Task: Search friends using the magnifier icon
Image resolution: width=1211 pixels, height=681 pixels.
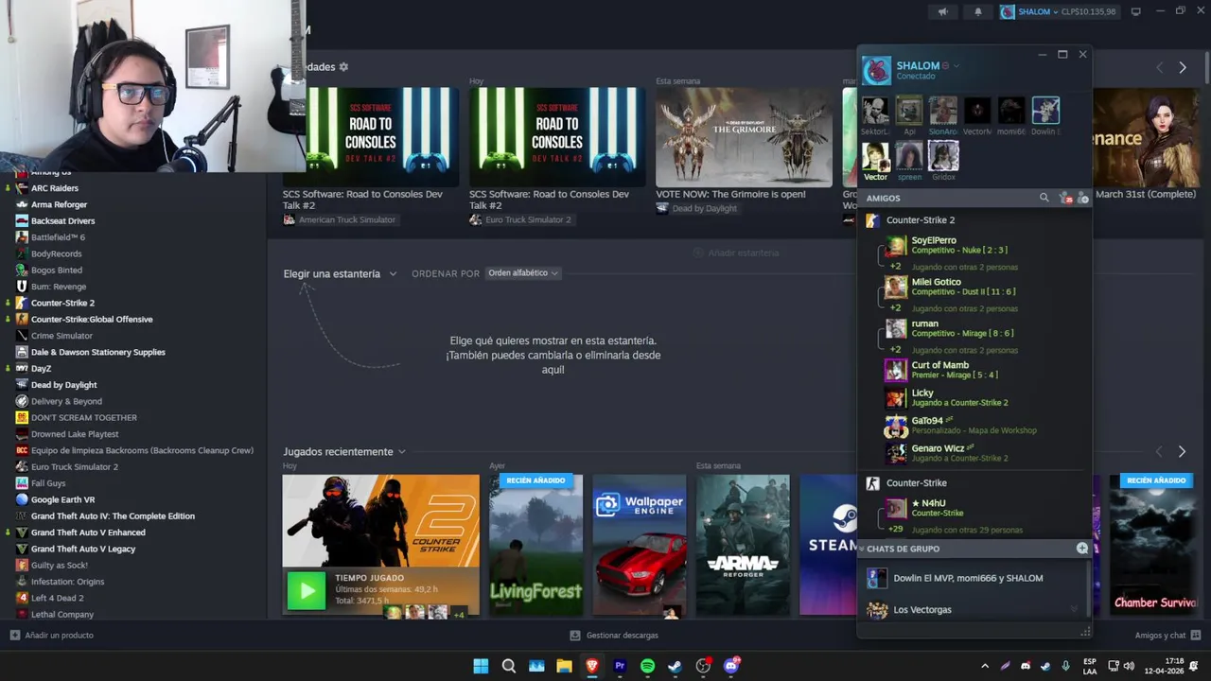Action: pyautogui.click(x=1044, y=198)
